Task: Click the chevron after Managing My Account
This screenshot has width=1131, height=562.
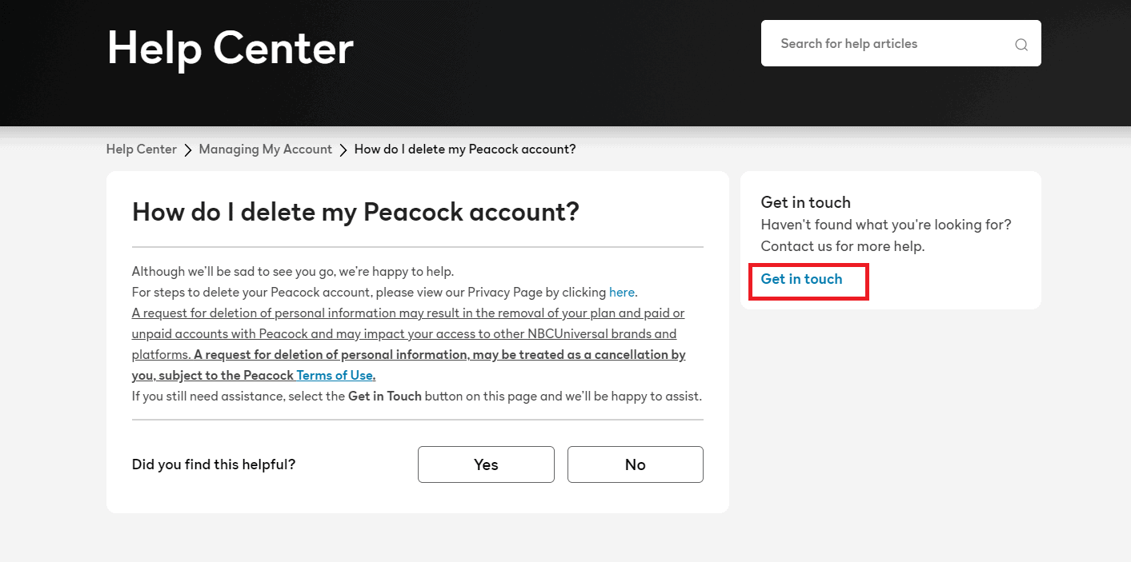Action: [343, 149]
